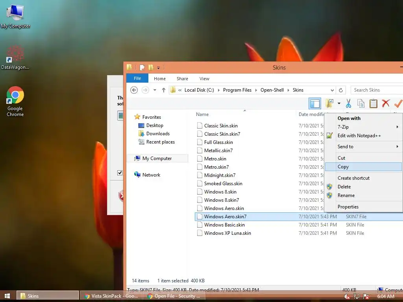Open the Quick Access Toolbar customize dropdown
Screen dimensions: 403x302
pyautogui.click(x=158, y=68)
